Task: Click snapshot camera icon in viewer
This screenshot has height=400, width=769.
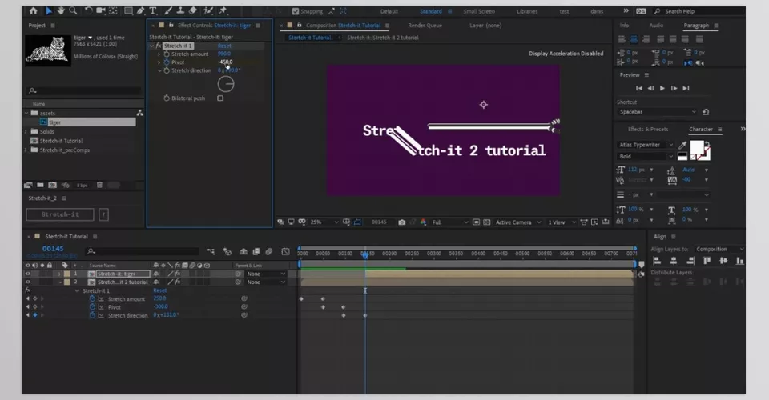Action: coord(402,222)
